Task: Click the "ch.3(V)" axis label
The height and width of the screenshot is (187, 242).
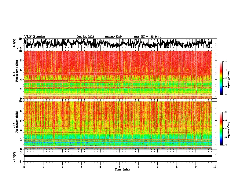Action: coord(15,157)
